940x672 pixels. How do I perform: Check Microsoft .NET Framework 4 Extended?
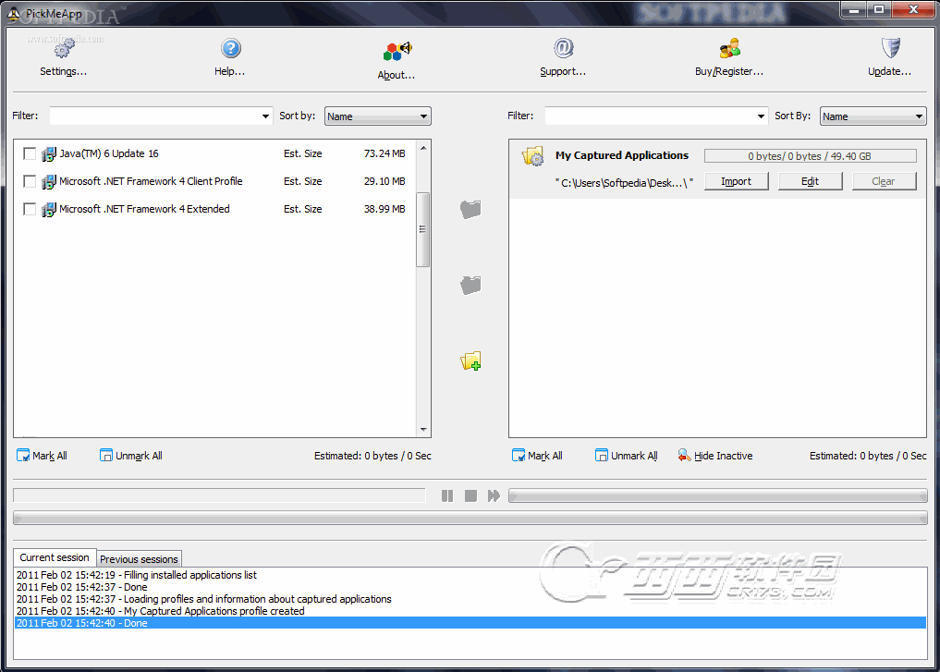pos(30,209)
